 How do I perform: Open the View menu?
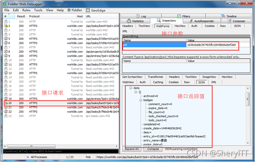point(50,10)
